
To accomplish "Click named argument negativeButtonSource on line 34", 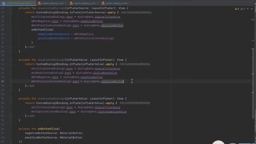I will [54, 34].
